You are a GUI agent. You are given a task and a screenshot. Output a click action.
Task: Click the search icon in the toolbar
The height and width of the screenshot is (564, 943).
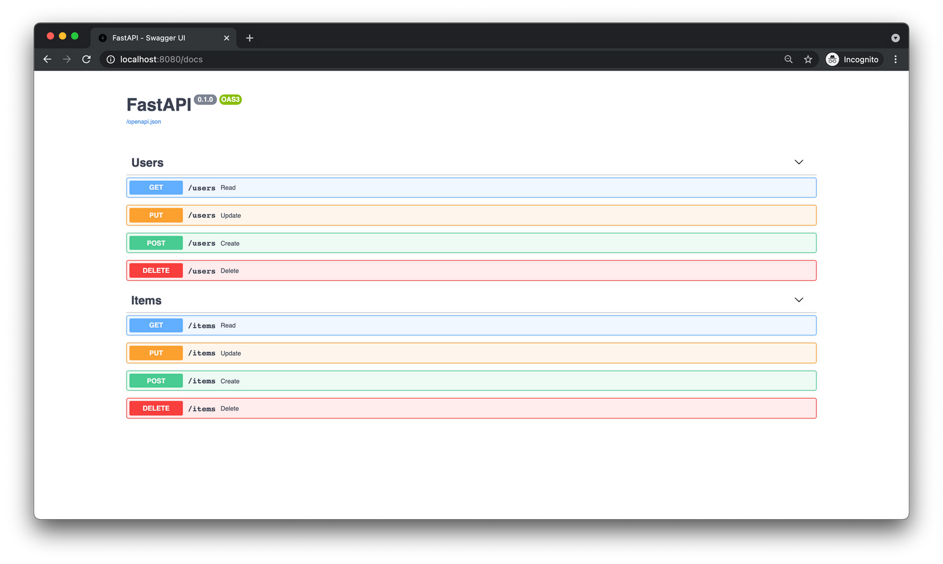pos(788,59)
